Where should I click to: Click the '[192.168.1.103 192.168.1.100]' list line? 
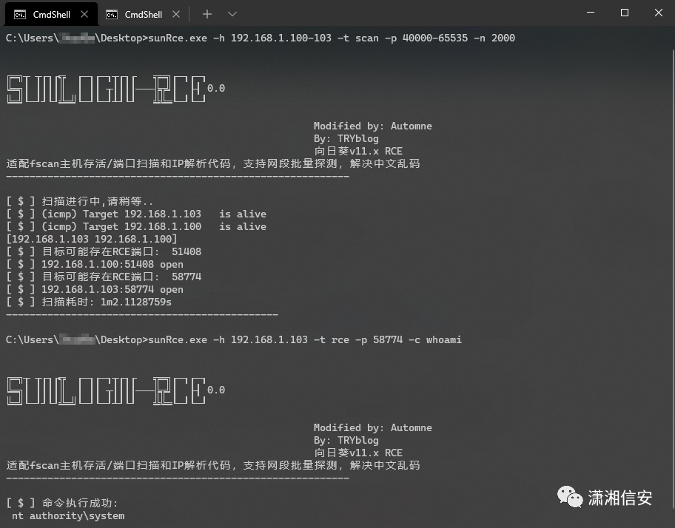91,239
